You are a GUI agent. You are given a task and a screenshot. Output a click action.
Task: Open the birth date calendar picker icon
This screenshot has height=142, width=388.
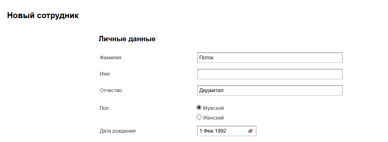pos(250,131)
